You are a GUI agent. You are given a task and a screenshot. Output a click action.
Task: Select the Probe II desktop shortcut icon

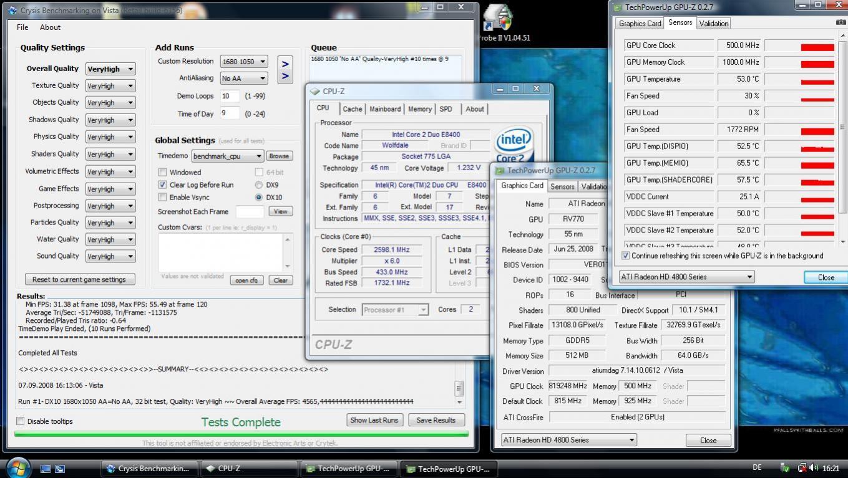(498, 19)
